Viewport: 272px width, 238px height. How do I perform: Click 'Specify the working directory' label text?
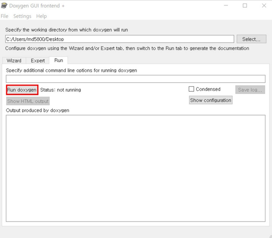pos(67,30)
